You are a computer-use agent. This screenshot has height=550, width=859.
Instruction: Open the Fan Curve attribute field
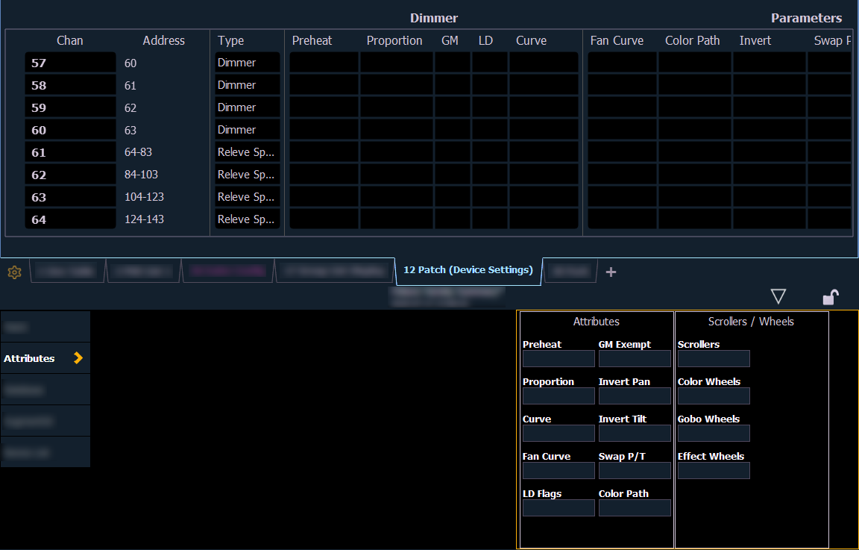click(x=558, y=471)
